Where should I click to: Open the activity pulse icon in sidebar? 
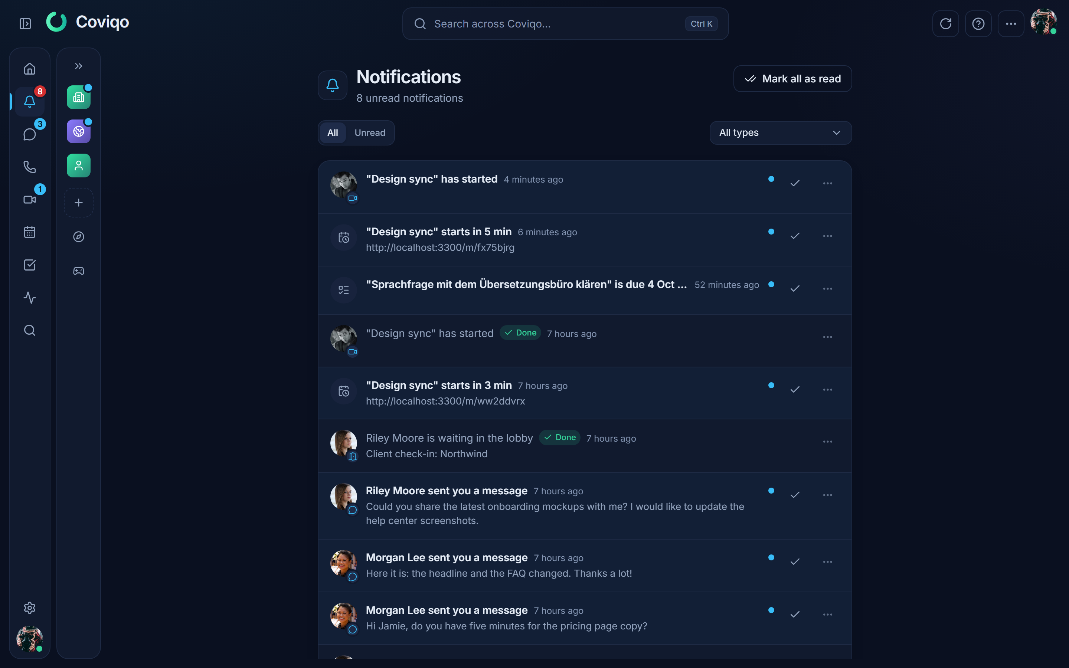click(30, 298)
